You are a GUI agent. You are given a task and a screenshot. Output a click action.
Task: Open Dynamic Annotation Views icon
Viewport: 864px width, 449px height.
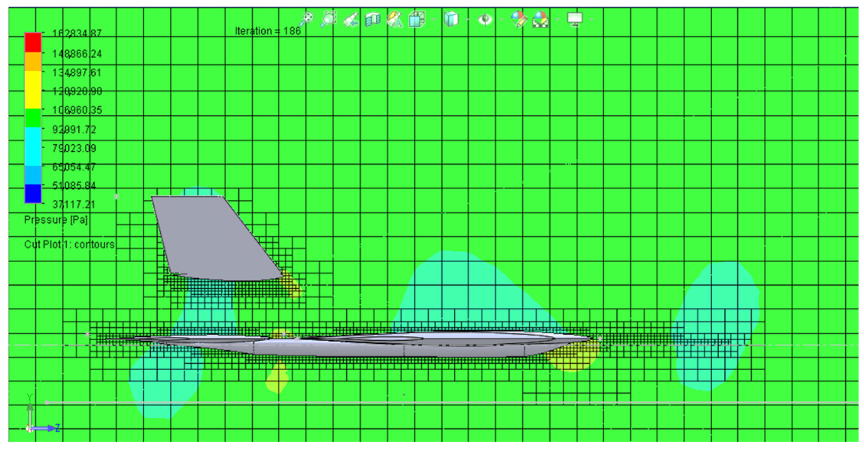pos(395,19)
